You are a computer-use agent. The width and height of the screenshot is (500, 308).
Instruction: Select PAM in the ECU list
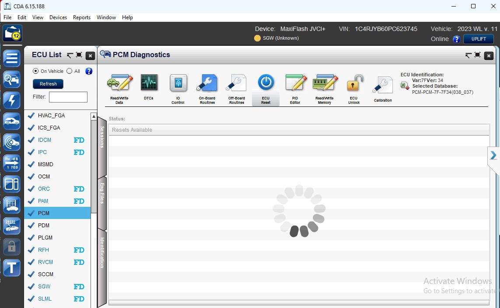[57, 201]
